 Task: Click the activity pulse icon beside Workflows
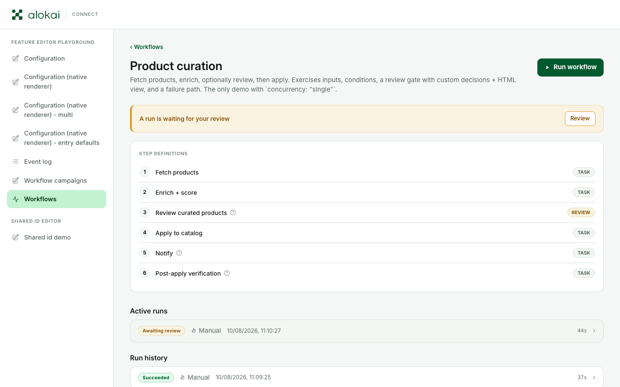coord(15,199)
